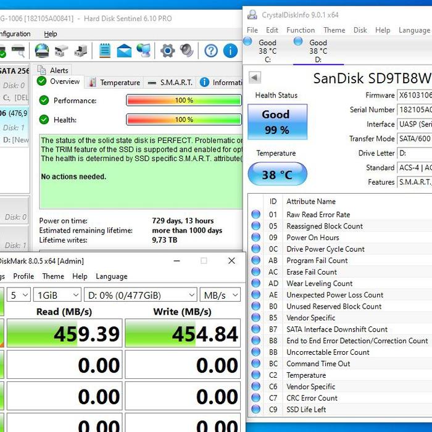This screenshot has width=432, height=432.
Task: Click the Good 99 % health status button
Action: tap(278, 122)
